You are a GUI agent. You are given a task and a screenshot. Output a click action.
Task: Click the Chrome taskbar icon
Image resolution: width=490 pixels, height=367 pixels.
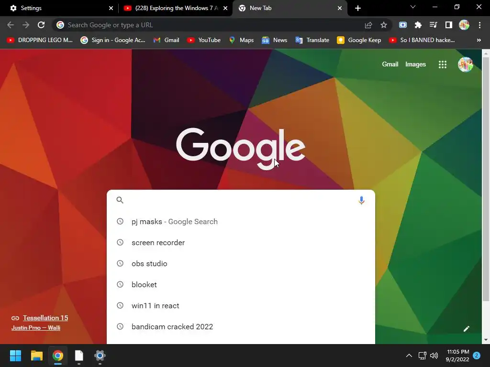58,356
